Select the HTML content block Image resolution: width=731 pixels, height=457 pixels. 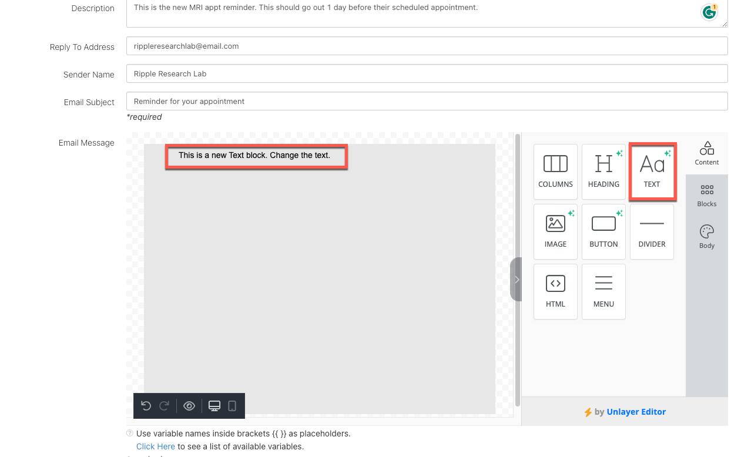tap(555, 291)
